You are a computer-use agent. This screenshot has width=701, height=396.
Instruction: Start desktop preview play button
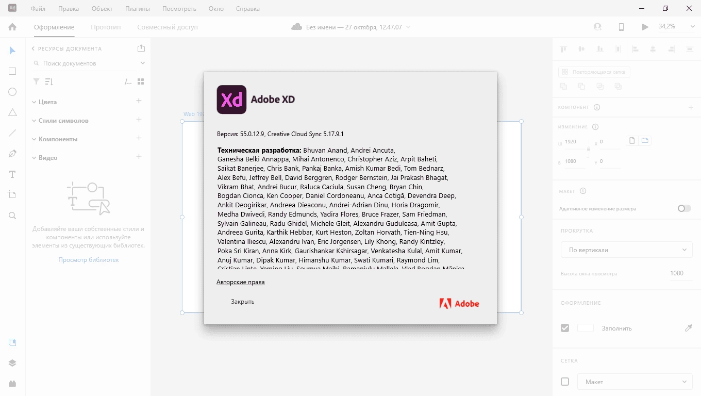pos(645,27)
